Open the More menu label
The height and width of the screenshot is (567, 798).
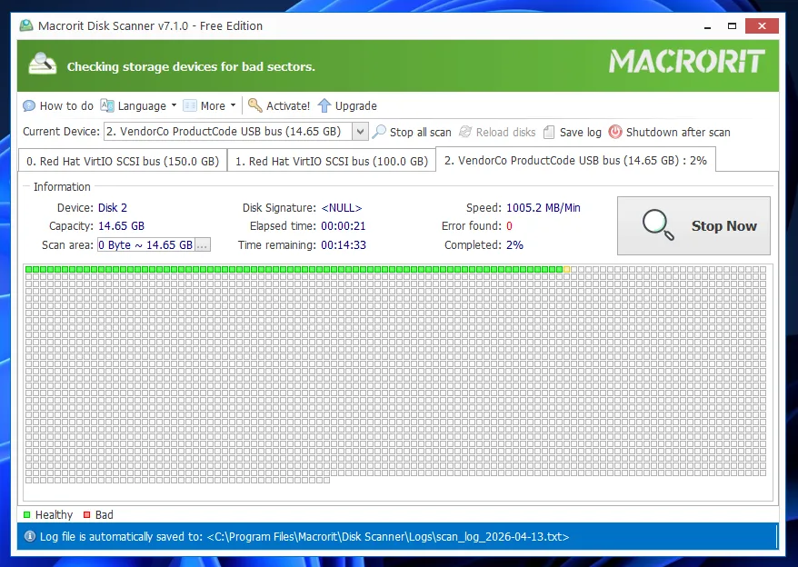[x=213, y=106]
